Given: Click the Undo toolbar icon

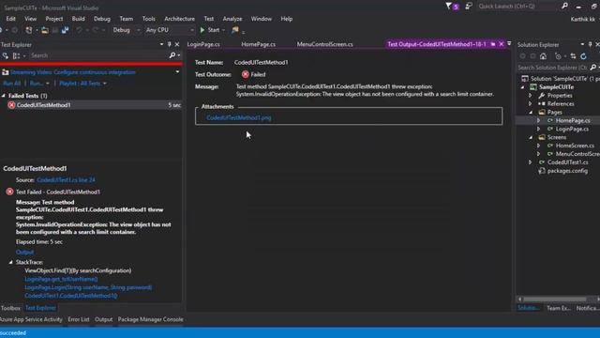Looking at the screenshot, I should tap(79, 30).
